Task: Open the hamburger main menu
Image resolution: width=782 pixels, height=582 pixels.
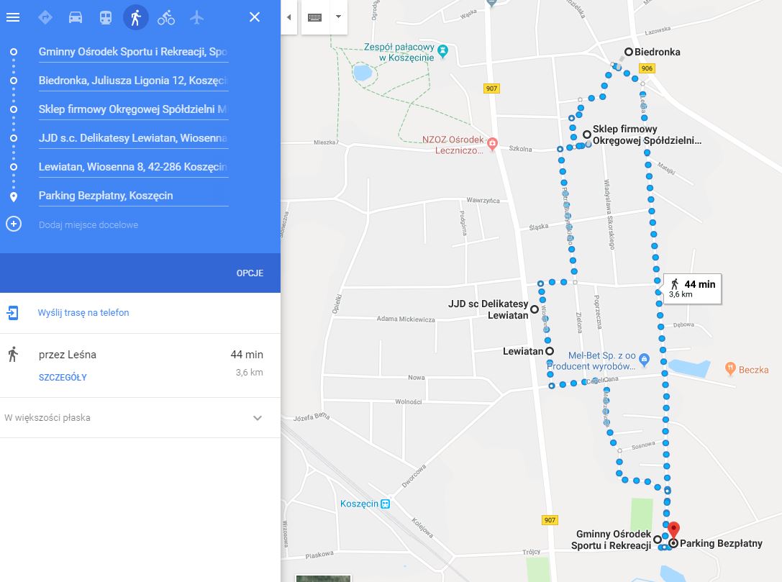Action: tap(13, 17)
